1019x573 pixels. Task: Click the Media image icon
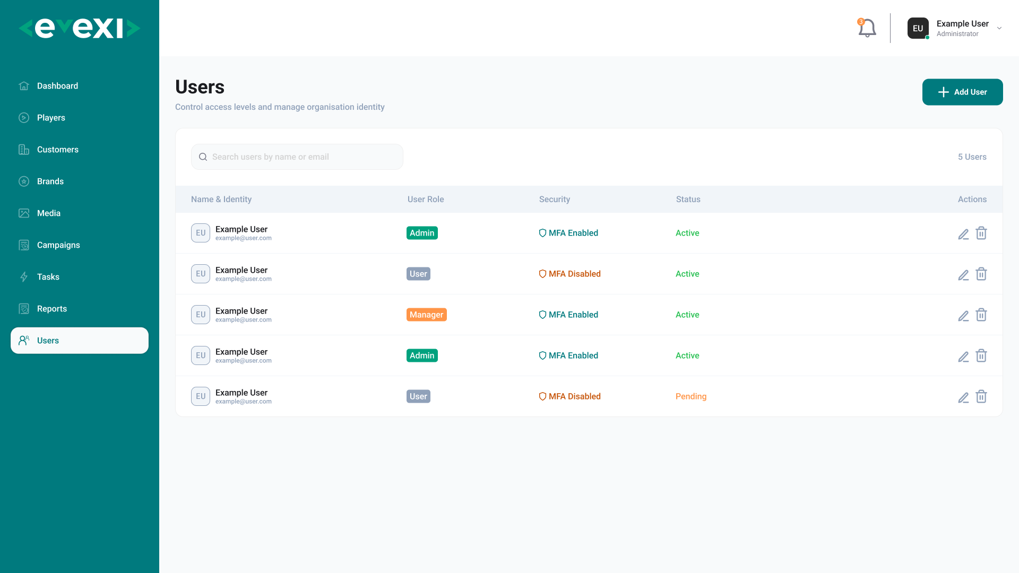24,213
